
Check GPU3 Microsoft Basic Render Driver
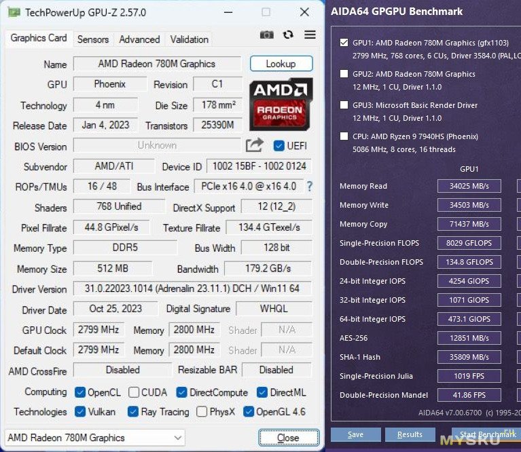click(x=344, y=105)
